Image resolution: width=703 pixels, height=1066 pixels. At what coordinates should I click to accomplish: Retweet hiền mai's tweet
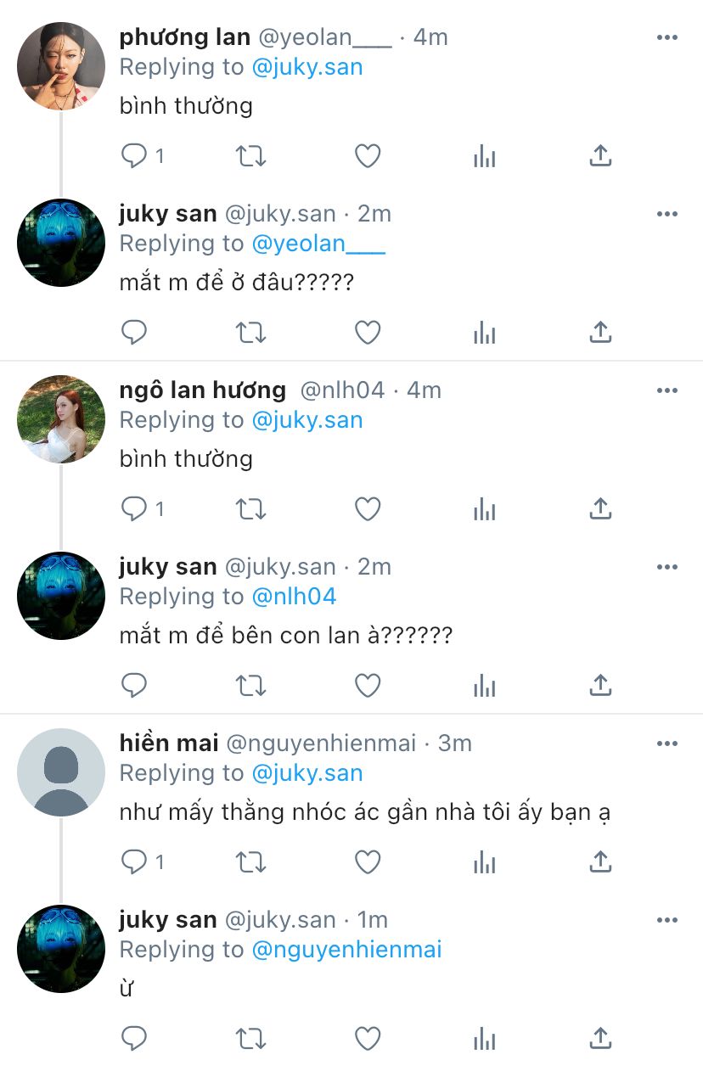tap(250, 862)
